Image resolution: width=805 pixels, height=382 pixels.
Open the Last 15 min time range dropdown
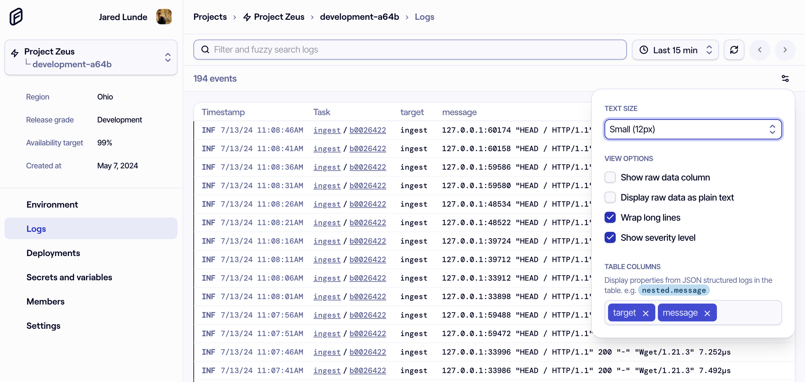675,50
